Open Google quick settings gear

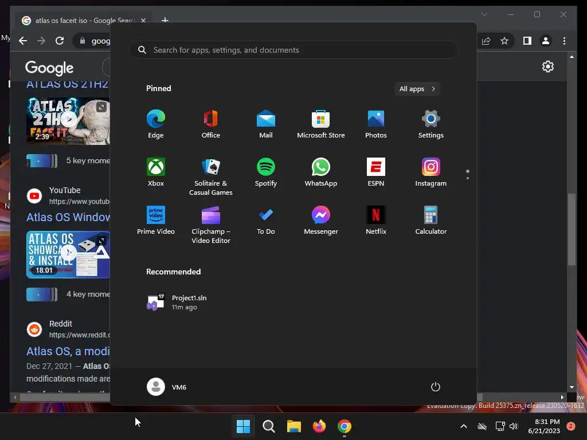pos(547,66)
